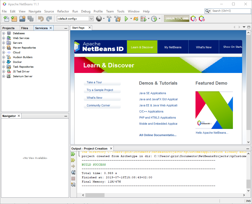
Task: Minimize the Services window group
Action: [66, 28]
